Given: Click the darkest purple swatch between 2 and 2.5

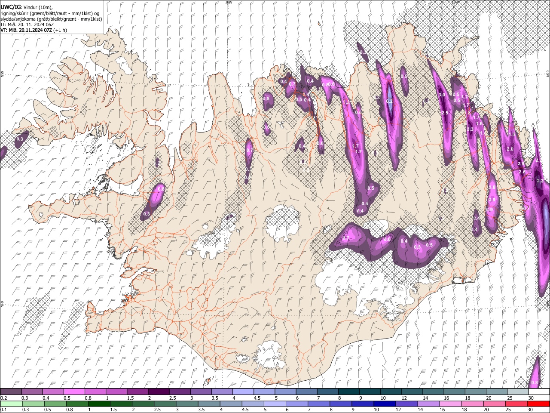Looking at the screenshot, I should (x=159, y=391).
